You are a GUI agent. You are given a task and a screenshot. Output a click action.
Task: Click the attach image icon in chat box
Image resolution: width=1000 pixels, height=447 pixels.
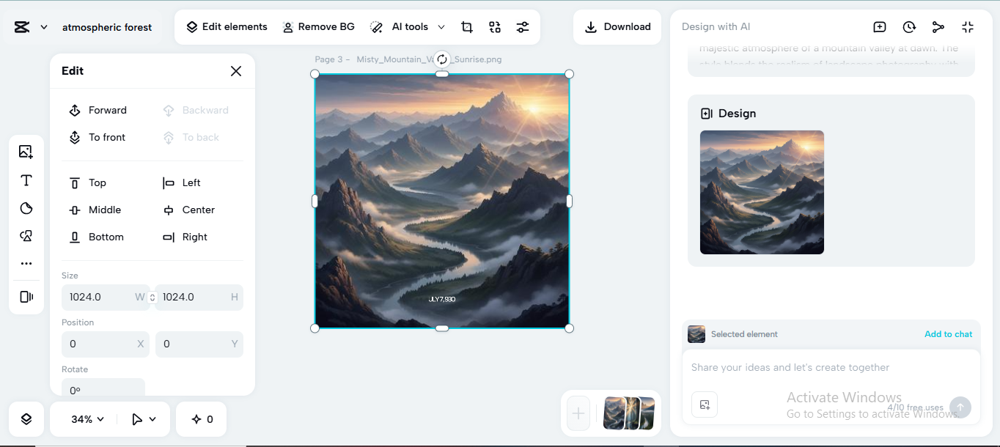(x=705, y=404)
